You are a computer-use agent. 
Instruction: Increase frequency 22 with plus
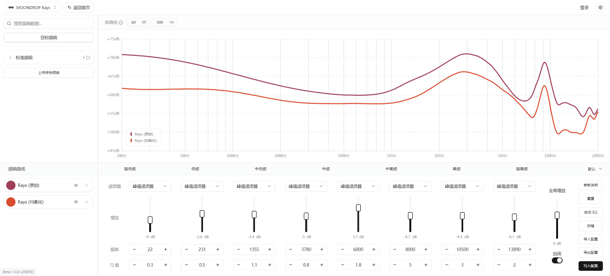(x=166, y=249)
